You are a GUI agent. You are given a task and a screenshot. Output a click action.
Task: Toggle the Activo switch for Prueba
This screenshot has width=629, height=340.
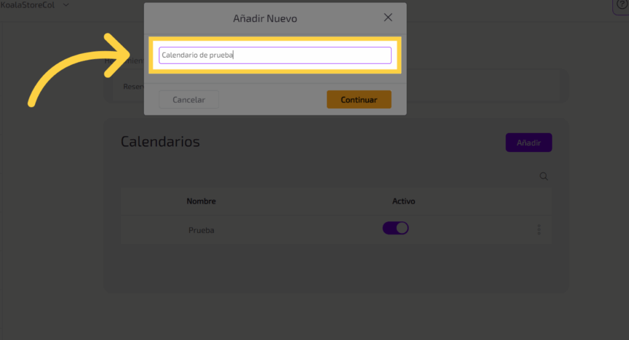[396, 228]
